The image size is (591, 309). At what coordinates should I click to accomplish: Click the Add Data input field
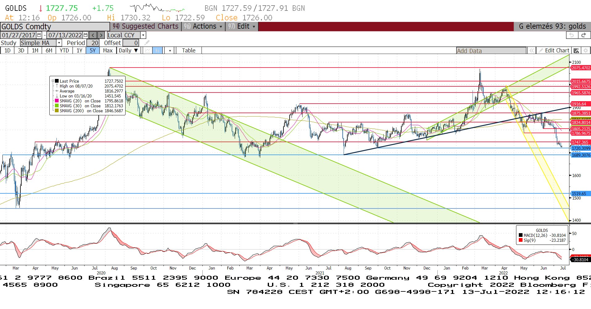[x=491, y=51]
